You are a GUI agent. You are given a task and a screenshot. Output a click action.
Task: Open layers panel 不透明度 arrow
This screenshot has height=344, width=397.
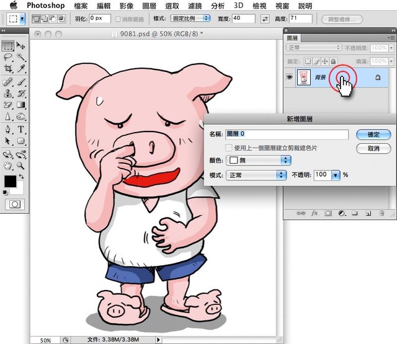(391, 48)
